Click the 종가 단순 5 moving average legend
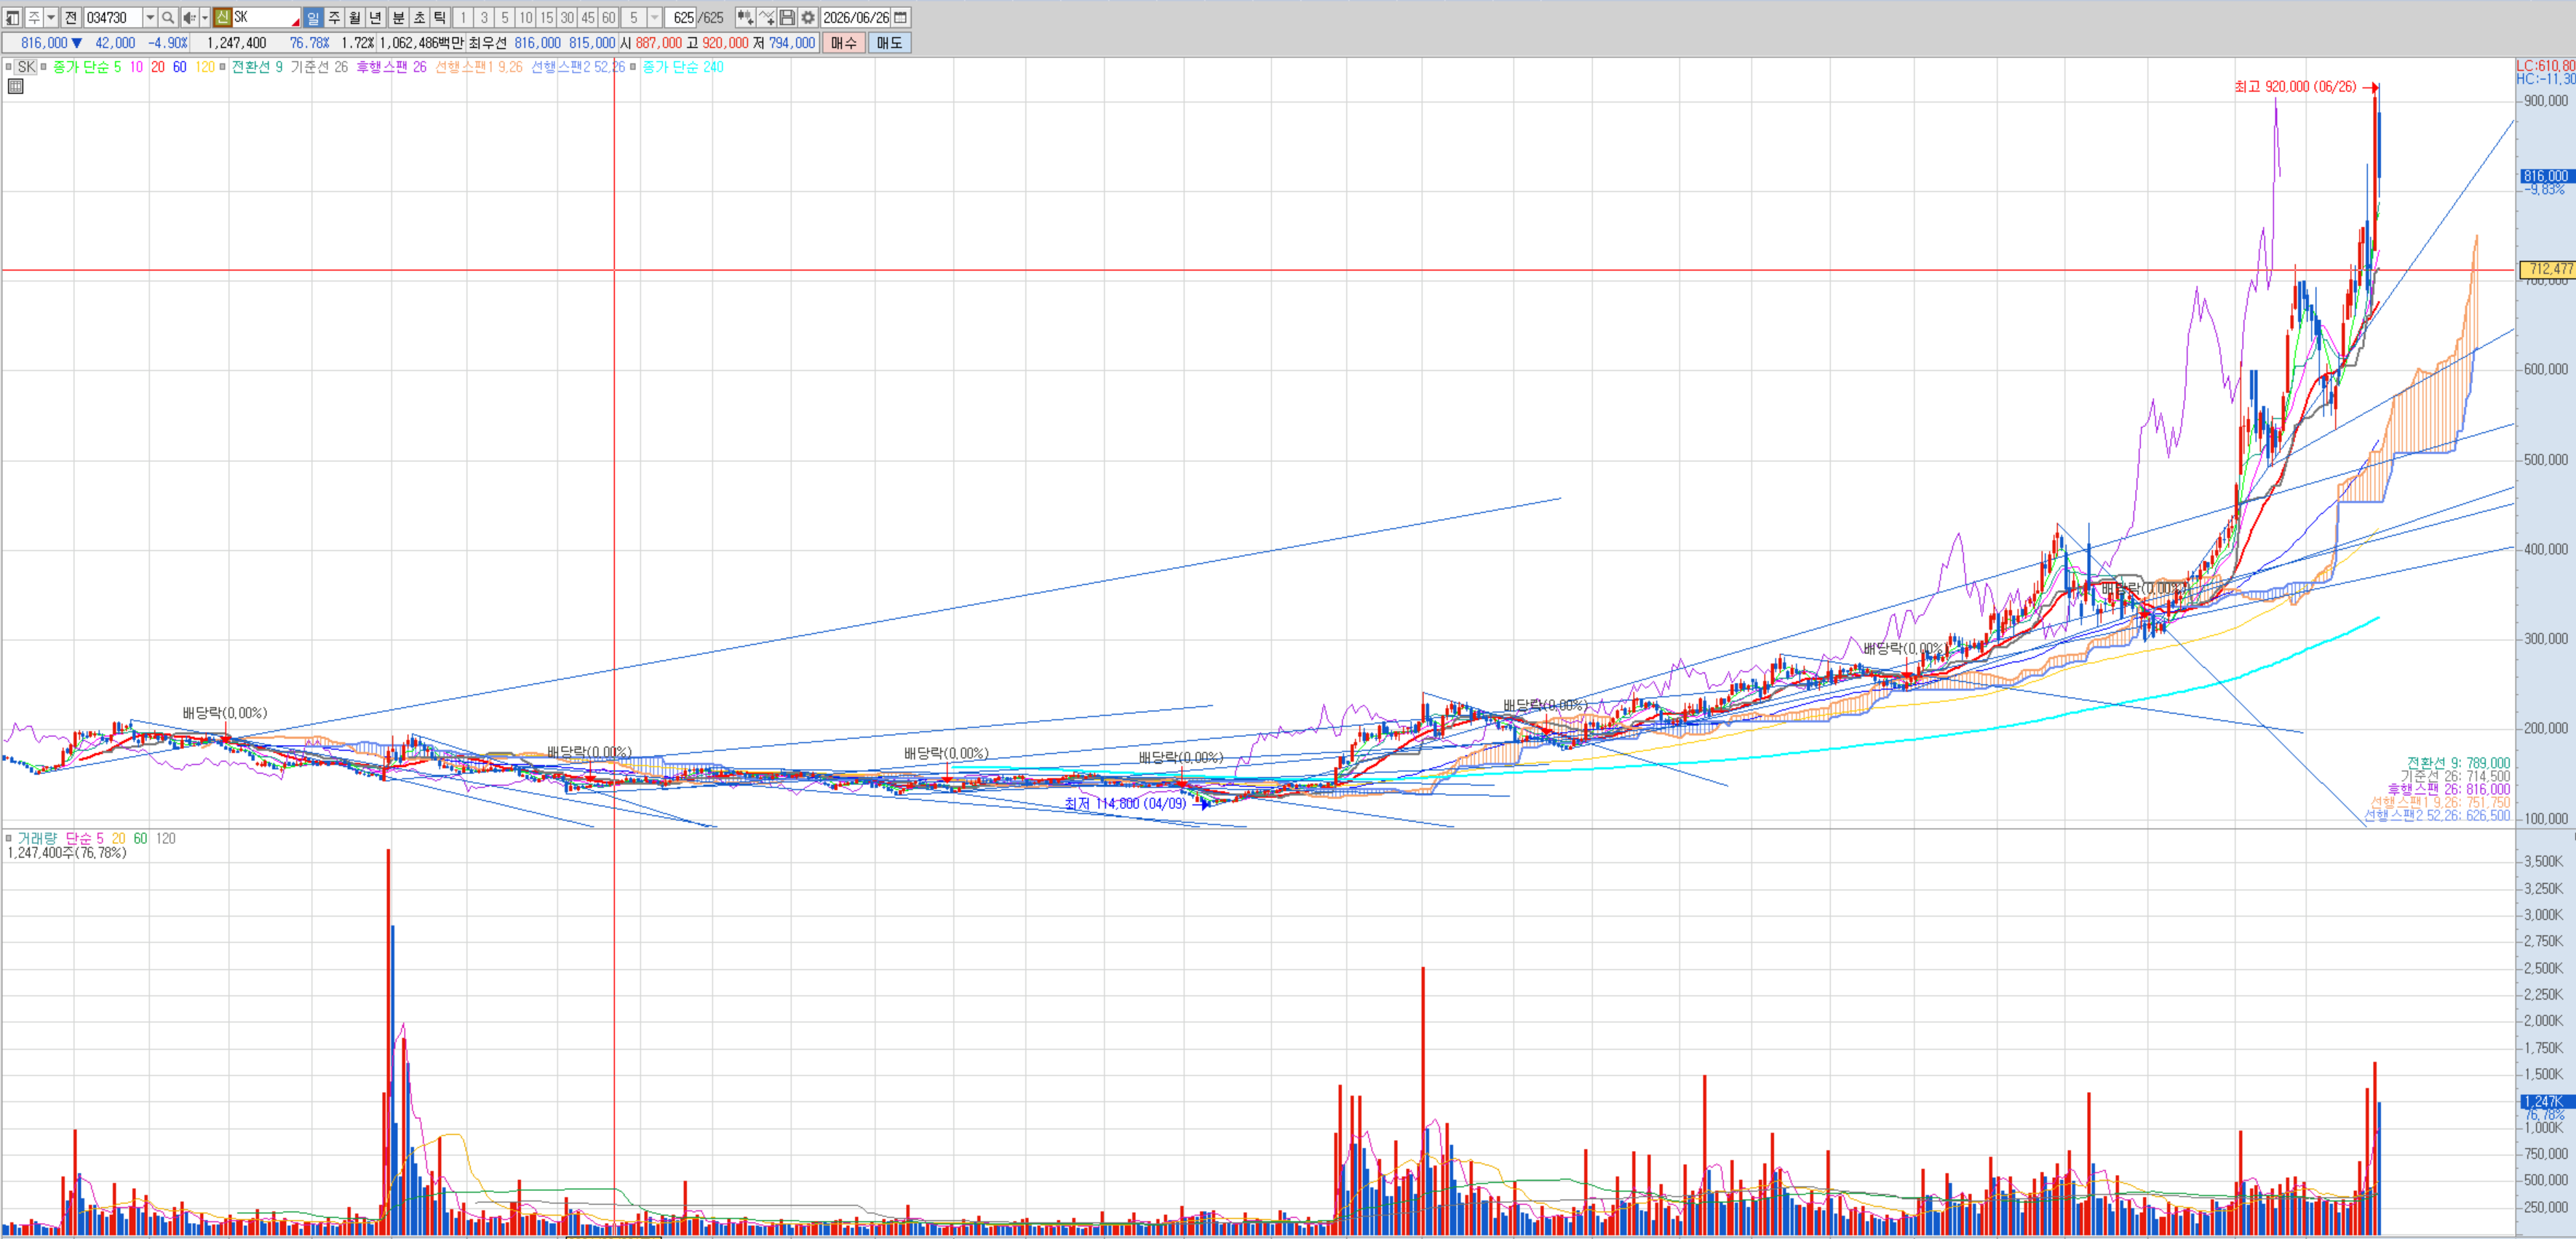 tap(87, 67)
